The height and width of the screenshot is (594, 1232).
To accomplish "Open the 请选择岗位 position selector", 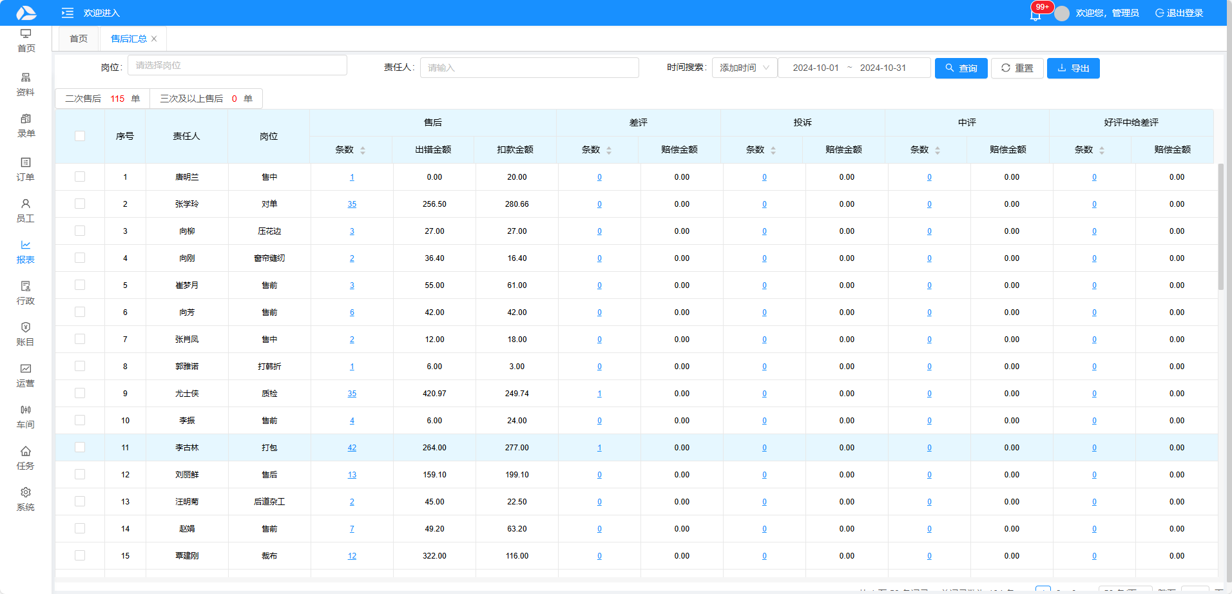I will click(x=237, y=65).
